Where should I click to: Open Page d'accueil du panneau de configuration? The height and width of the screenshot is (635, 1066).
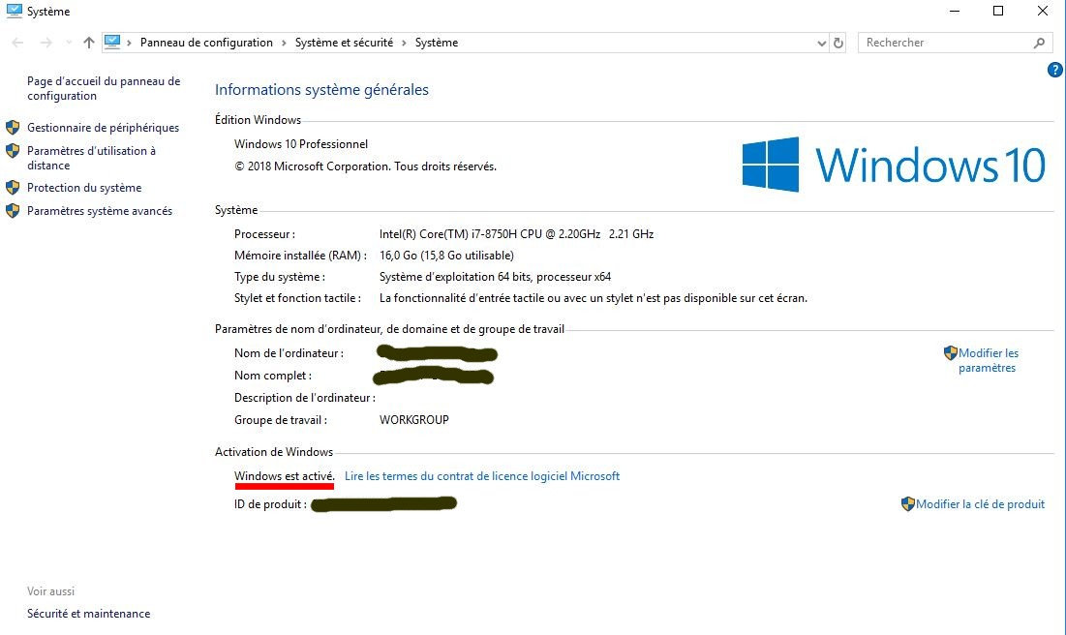(104, 88)
